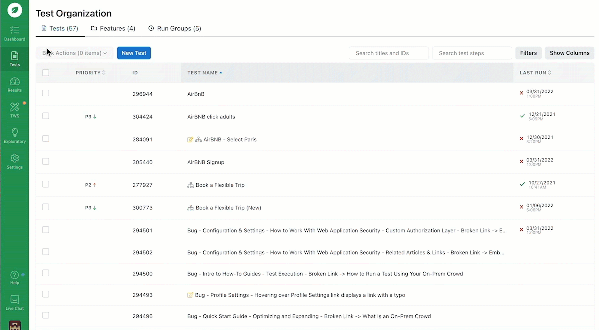
Task: Click failed X status for AirBNB - Select Paris
Action: (x=522, y=138)
